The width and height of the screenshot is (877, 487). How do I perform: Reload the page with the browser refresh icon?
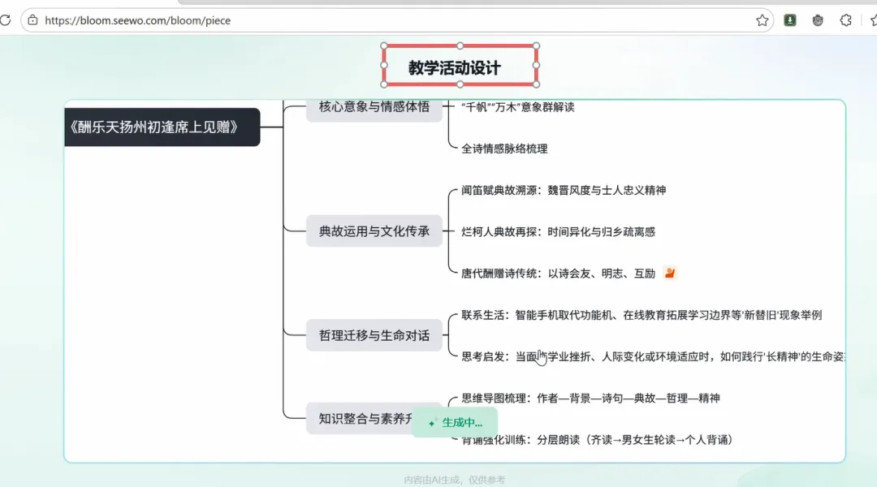[5, 20]
